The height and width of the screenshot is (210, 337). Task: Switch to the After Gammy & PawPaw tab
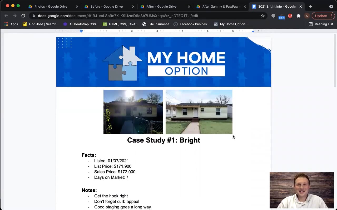(221, 6)
